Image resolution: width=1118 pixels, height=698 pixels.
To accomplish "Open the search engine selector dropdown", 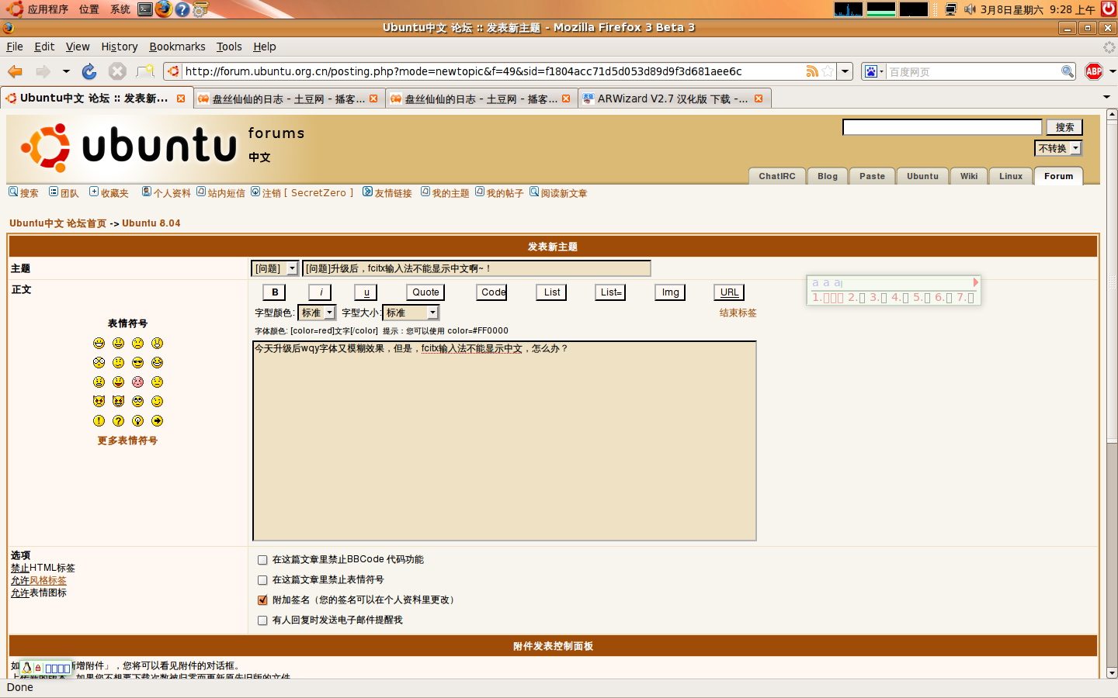I will point(873,71).
